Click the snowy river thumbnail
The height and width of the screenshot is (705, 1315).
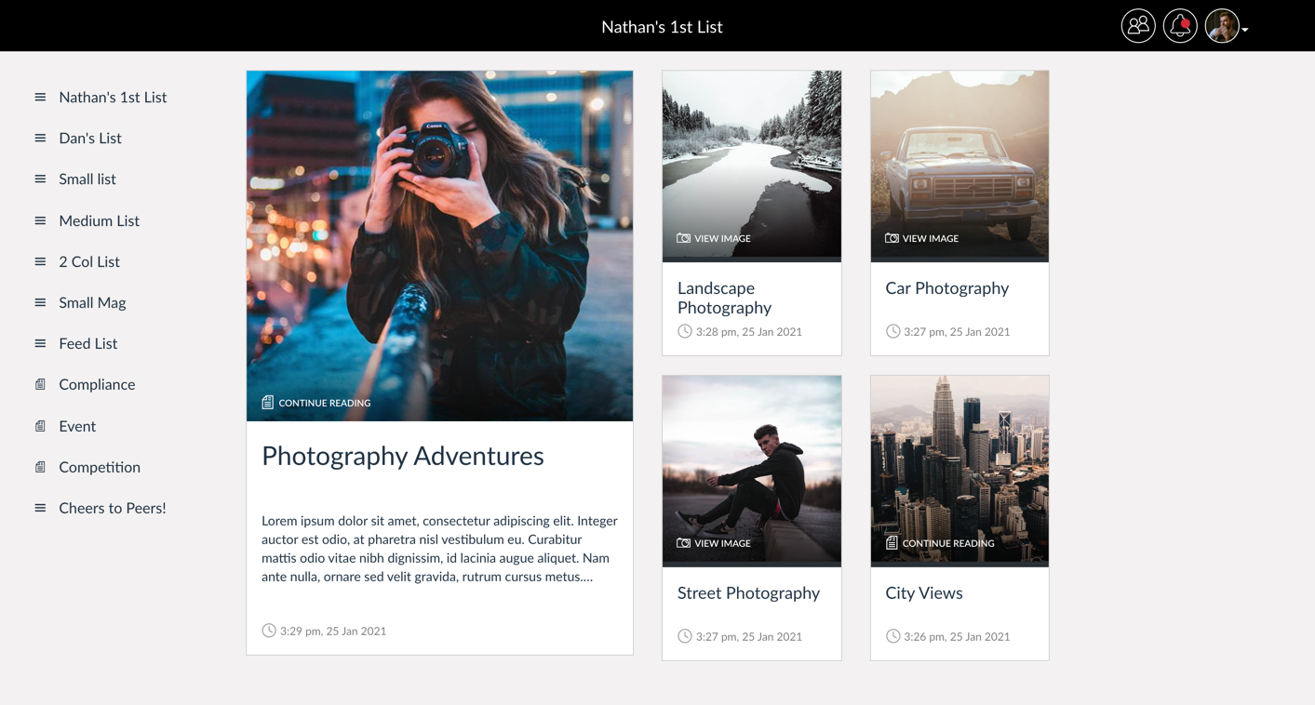point(752,166)
